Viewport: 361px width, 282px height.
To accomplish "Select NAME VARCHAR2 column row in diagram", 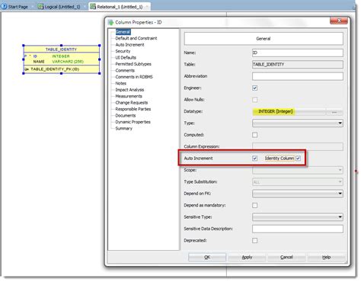I will coord(61,62).
